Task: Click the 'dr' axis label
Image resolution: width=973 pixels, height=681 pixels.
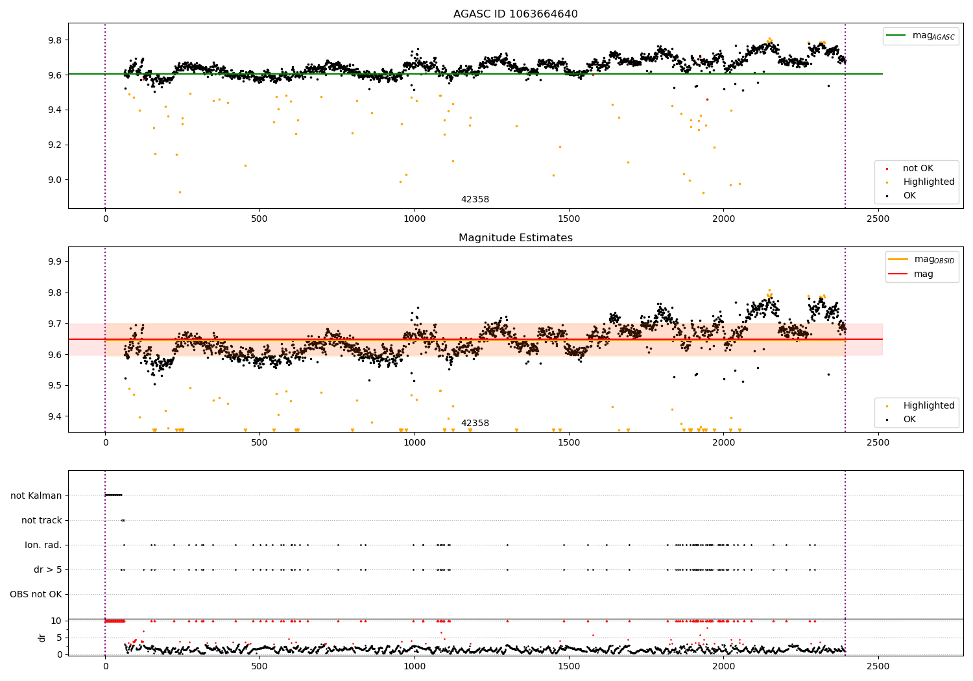Action: 42,638
